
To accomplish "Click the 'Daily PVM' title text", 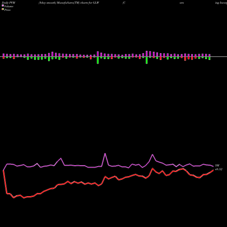I will tap(9, 3).
